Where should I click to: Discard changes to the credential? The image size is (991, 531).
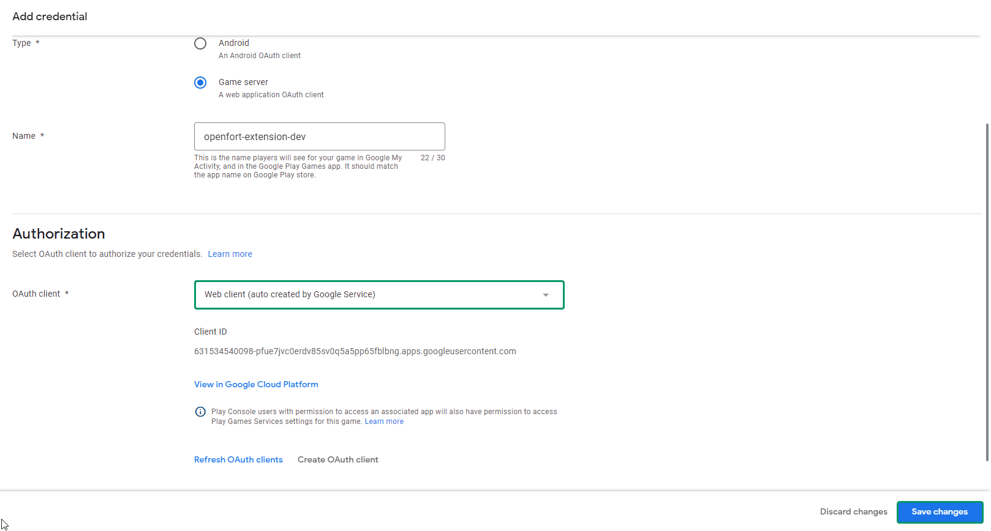(853, 511)
